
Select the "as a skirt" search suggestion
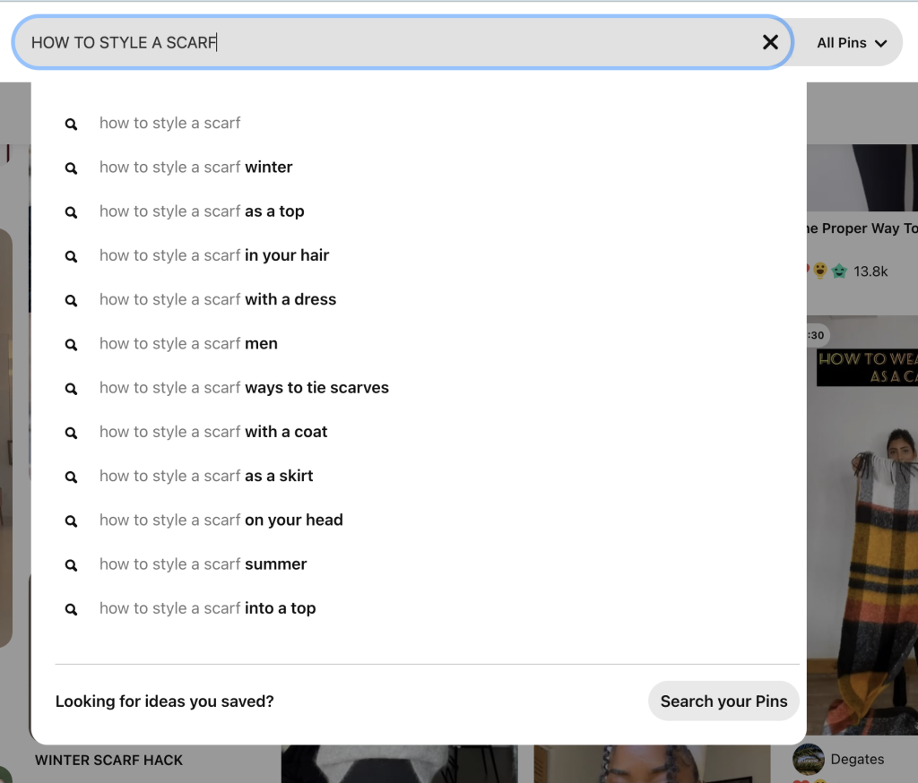tap(205, 476)
